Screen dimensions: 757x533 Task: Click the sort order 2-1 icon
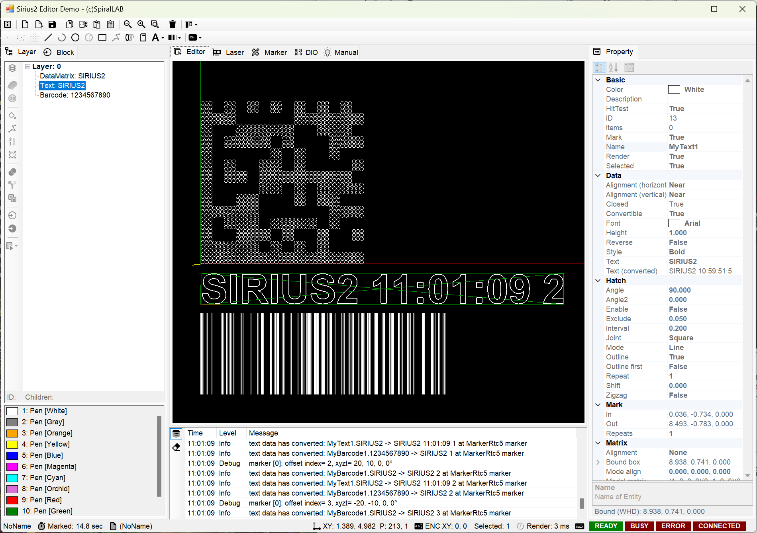pos(12,142)
